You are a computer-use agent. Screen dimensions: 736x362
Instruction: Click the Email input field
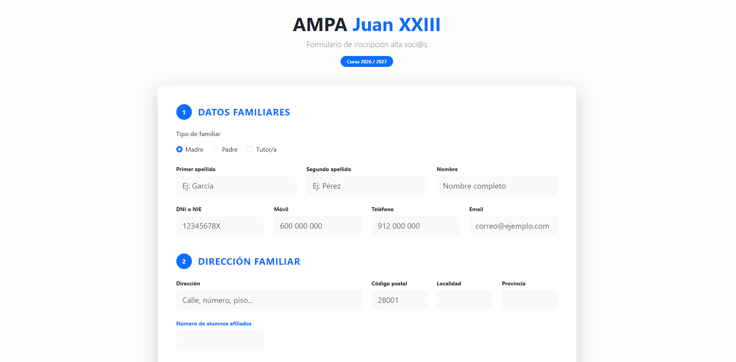click(x=513, y=226)
